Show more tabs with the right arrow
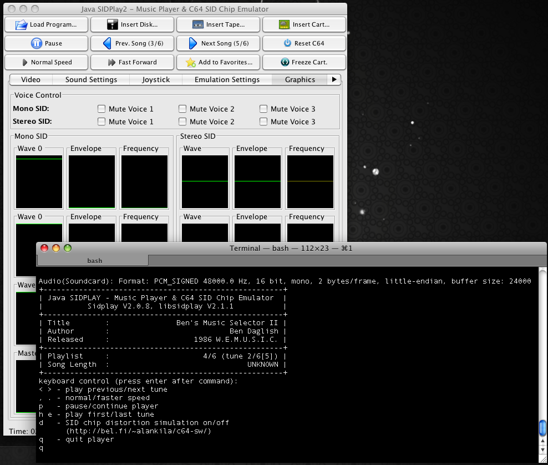Image resolution: width=548 pixels, height=465 pixels. [x=334, y=79]
